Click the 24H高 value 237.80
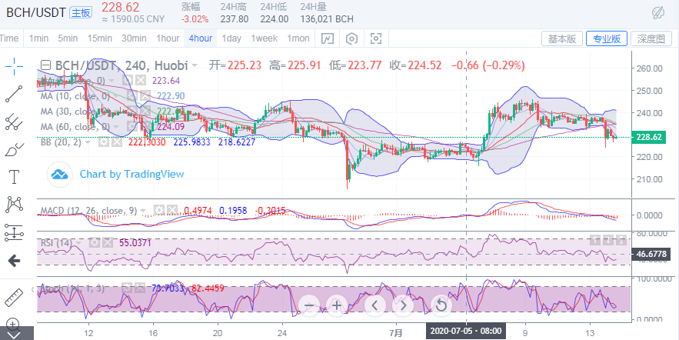The image size is (679, 340). [234, 19]
